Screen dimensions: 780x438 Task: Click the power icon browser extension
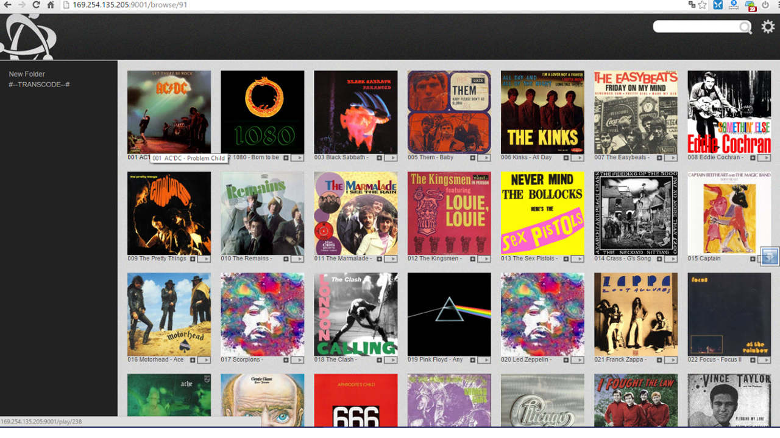tap(765, 5)
